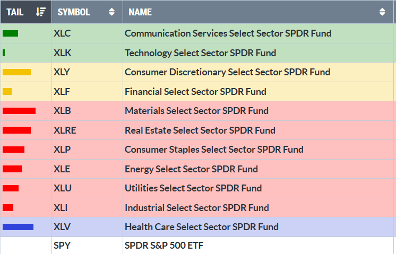The height and width of the screenshot is (254, 396).
Task: Open Financial Select Sector SPDR Fund row
Action: 195,92
